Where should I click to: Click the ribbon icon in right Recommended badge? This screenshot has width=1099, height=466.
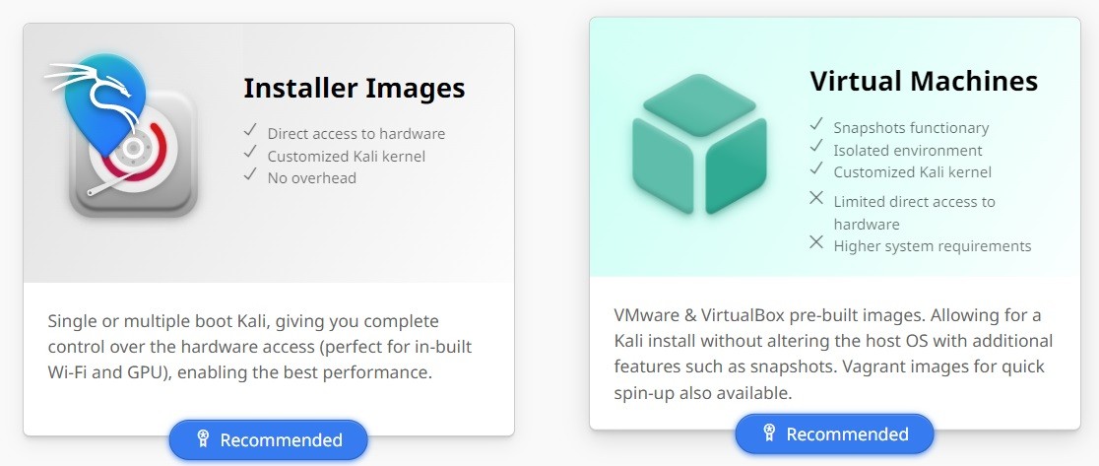point(769,433)
